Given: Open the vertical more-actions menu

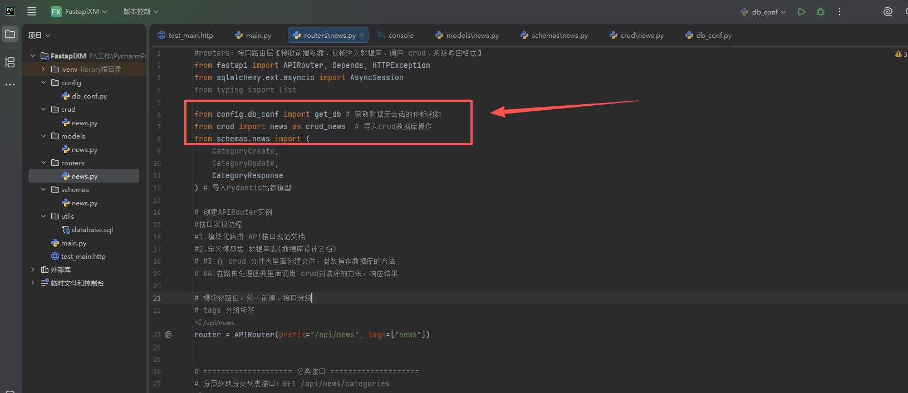Looking at the screenshot, I should pos(840,11).
